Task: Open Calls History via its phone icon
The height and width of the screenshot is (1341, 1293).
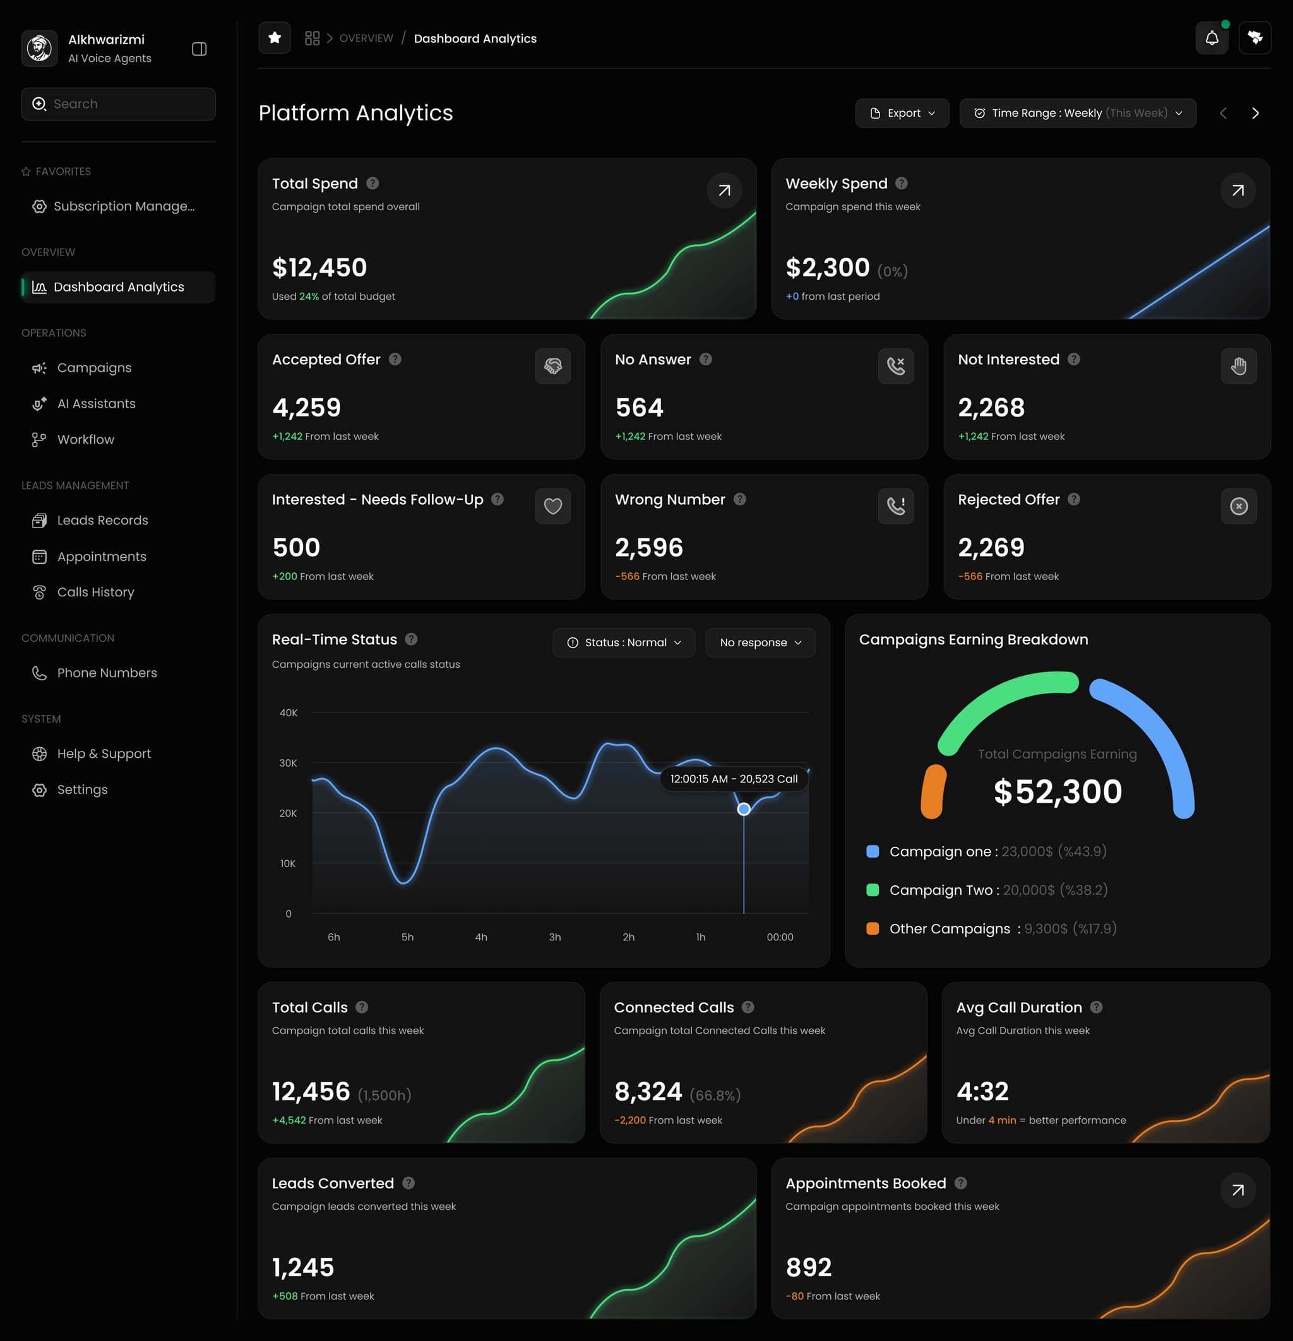Action: tap(40, 592)
